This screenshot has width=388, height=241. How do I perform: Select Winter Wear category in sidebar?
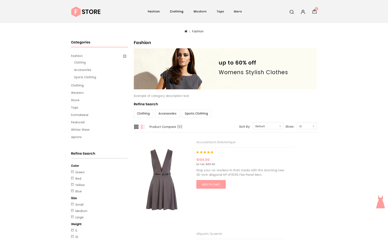(80, 130)
